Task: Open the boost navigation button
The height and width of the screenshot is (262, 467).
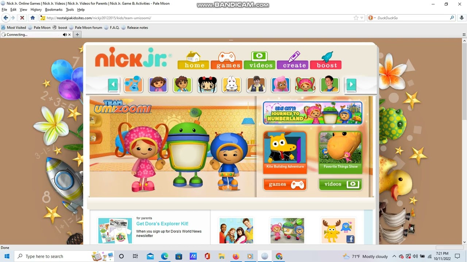Action: (x=326, y=60)
